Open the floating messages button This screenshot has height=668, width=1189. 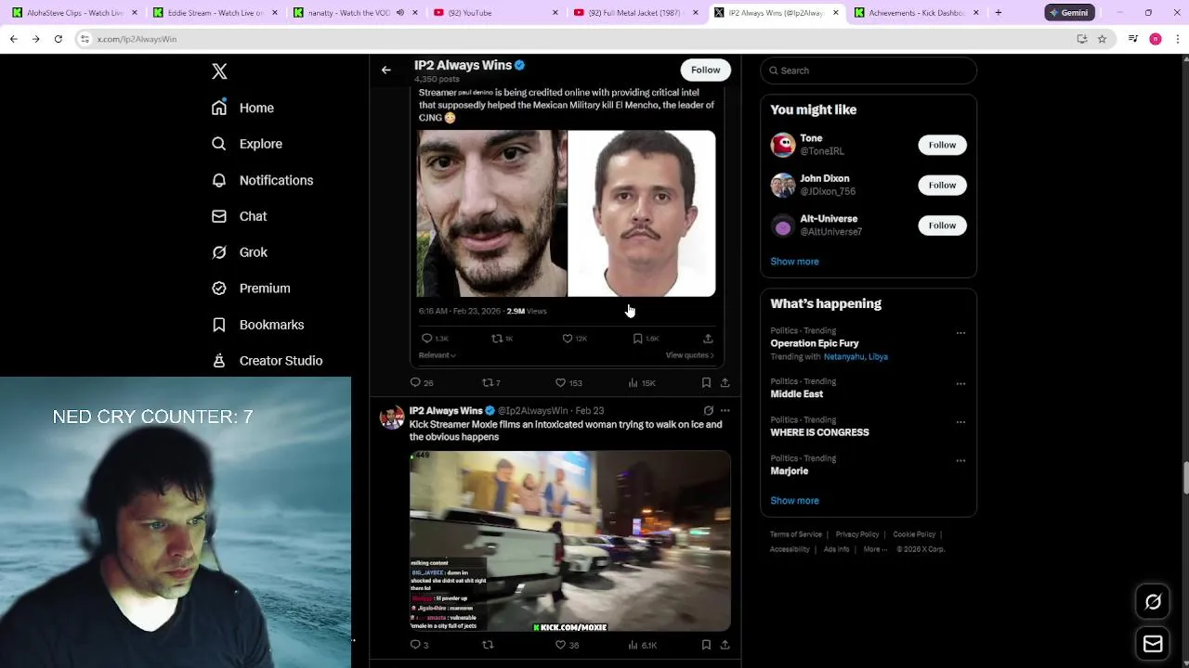(1153, 644)
